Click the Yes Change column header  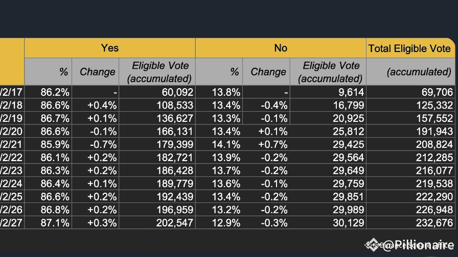coord(96,72)
